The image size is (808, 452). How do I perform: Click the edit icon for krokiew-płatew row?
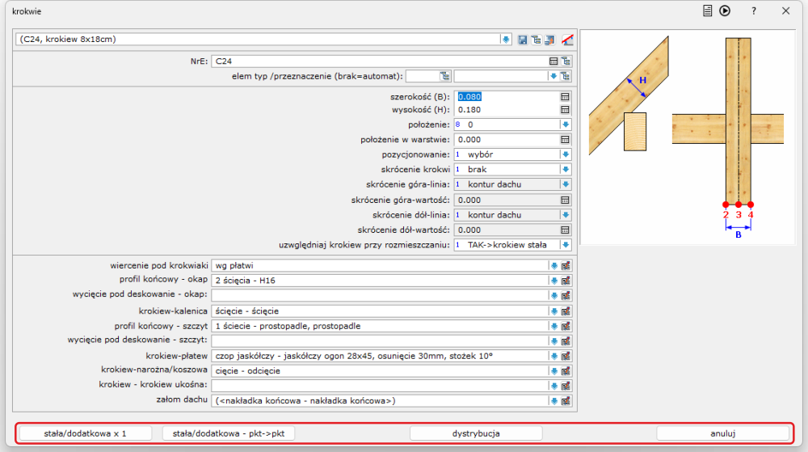click(566, 356)
